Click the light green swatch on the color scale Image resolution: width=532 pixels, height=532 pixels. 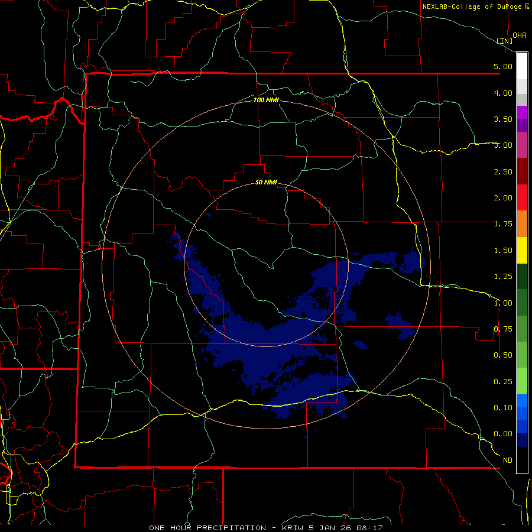[522, 382]
